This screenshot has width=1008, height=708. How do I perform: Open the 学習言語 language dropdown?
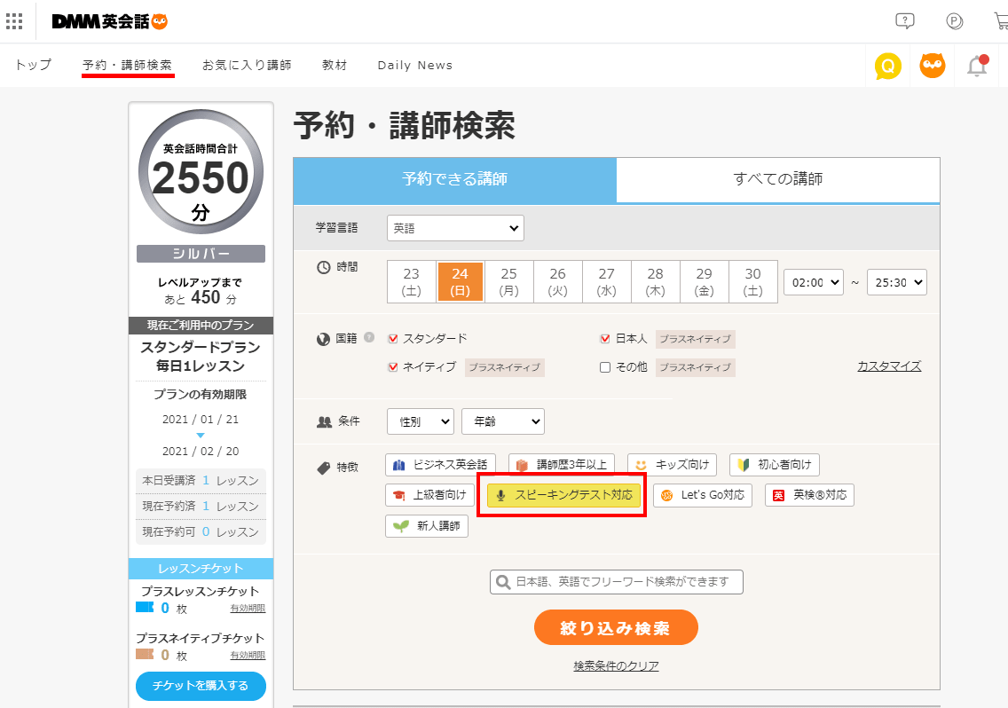pyautogui.click(x=455, y=228)
